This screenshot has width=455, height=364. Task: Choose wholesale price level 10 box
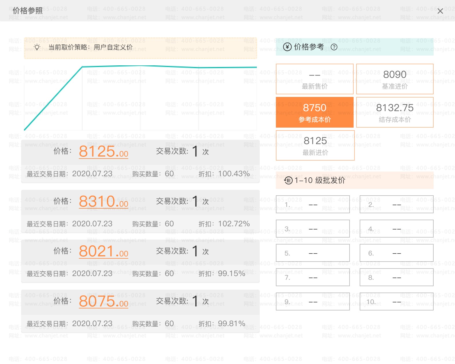[x=396, y=302]
